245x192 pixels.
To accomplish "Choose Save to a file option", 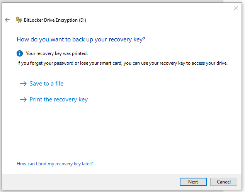I will tap(46, 84).
